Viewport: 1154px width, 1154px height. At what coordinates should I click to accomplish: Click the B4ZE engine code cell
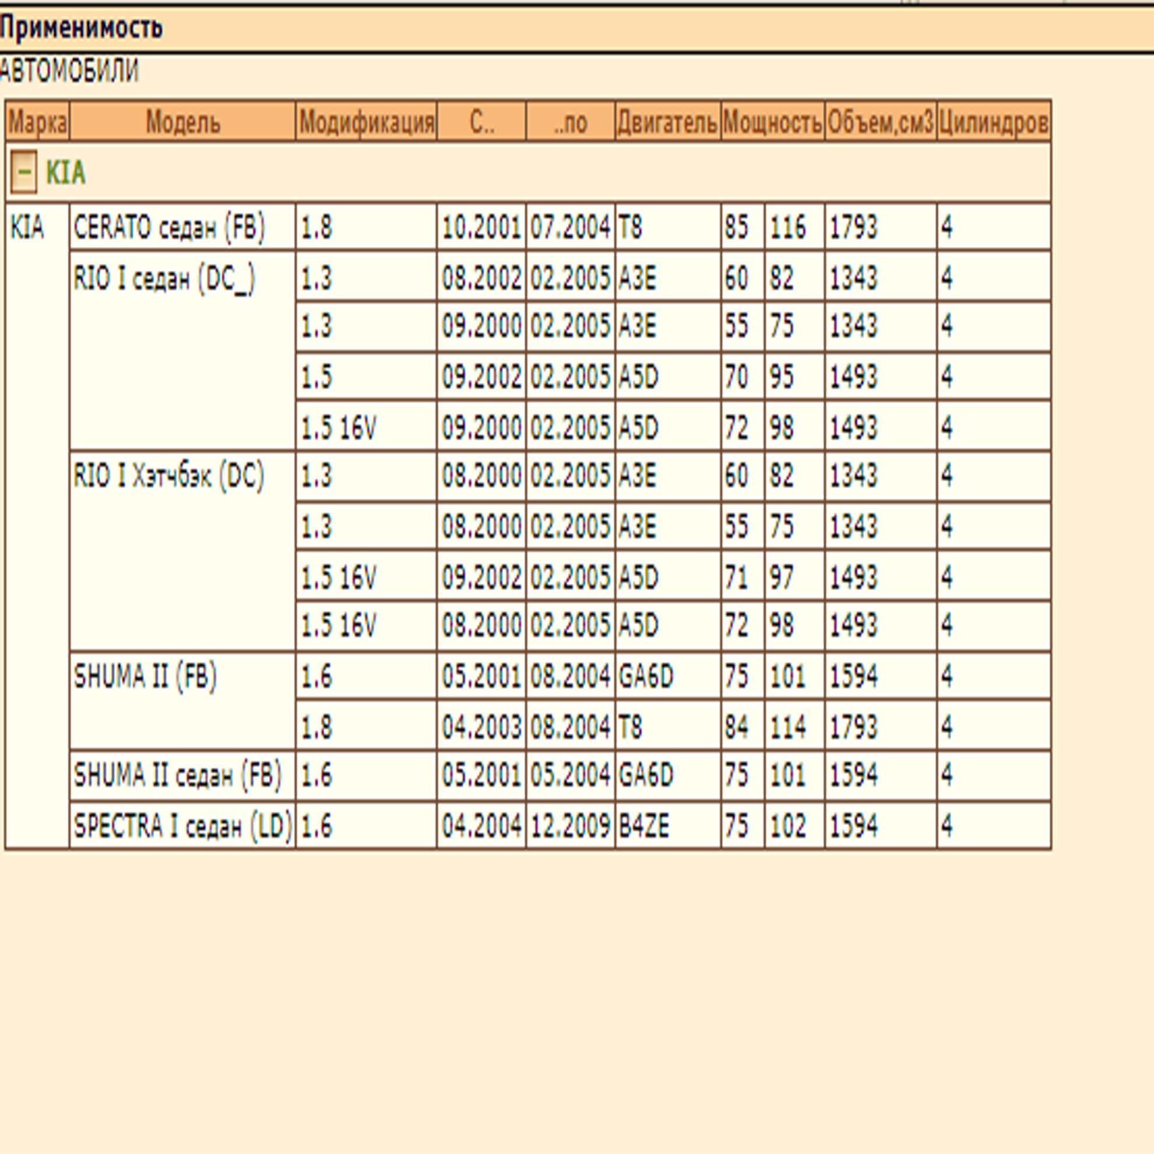point(668,825)
